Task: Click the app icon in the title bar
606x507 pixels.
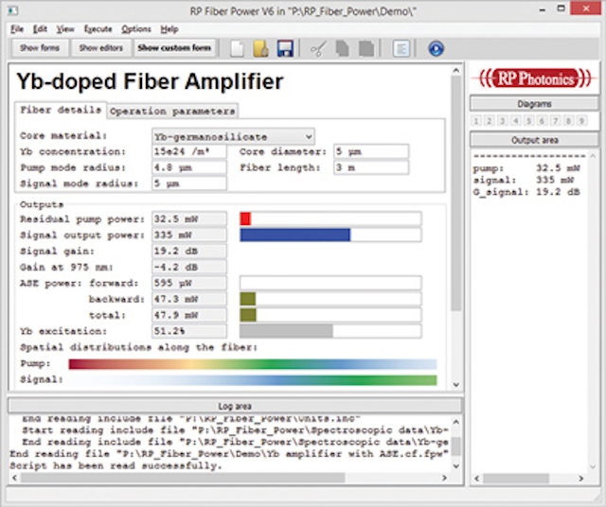Action: pyautogui.click(x=13, y=10)
